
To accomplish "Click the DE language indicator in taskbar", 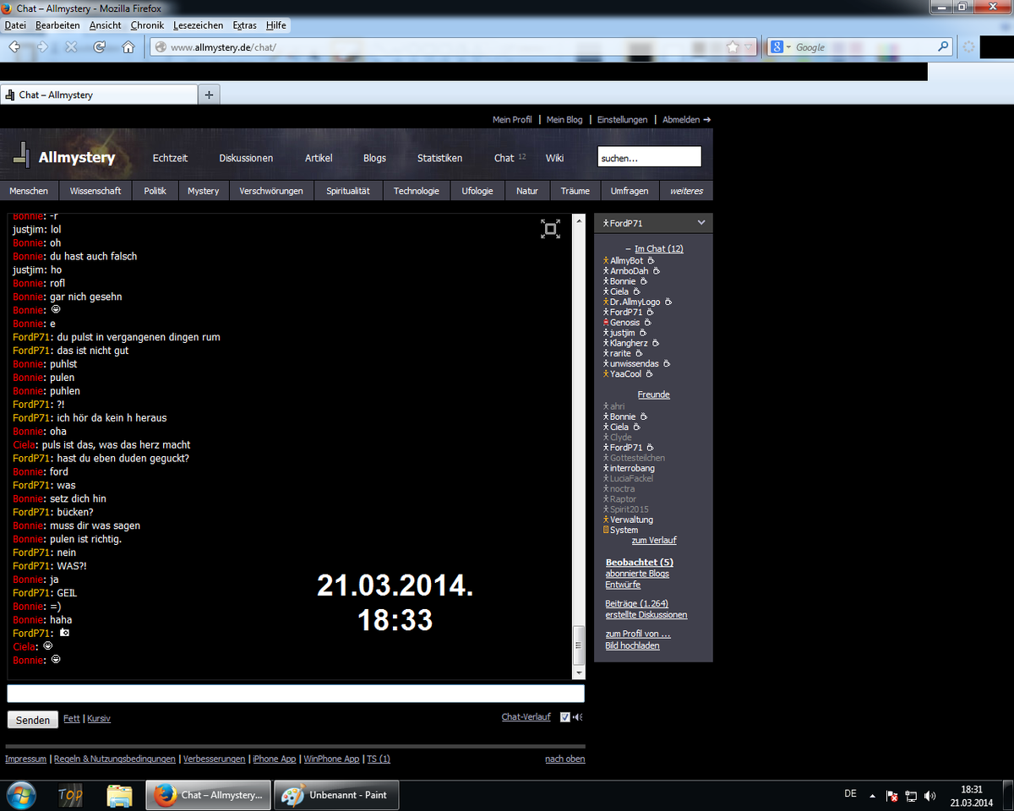I will click(850, 794).
